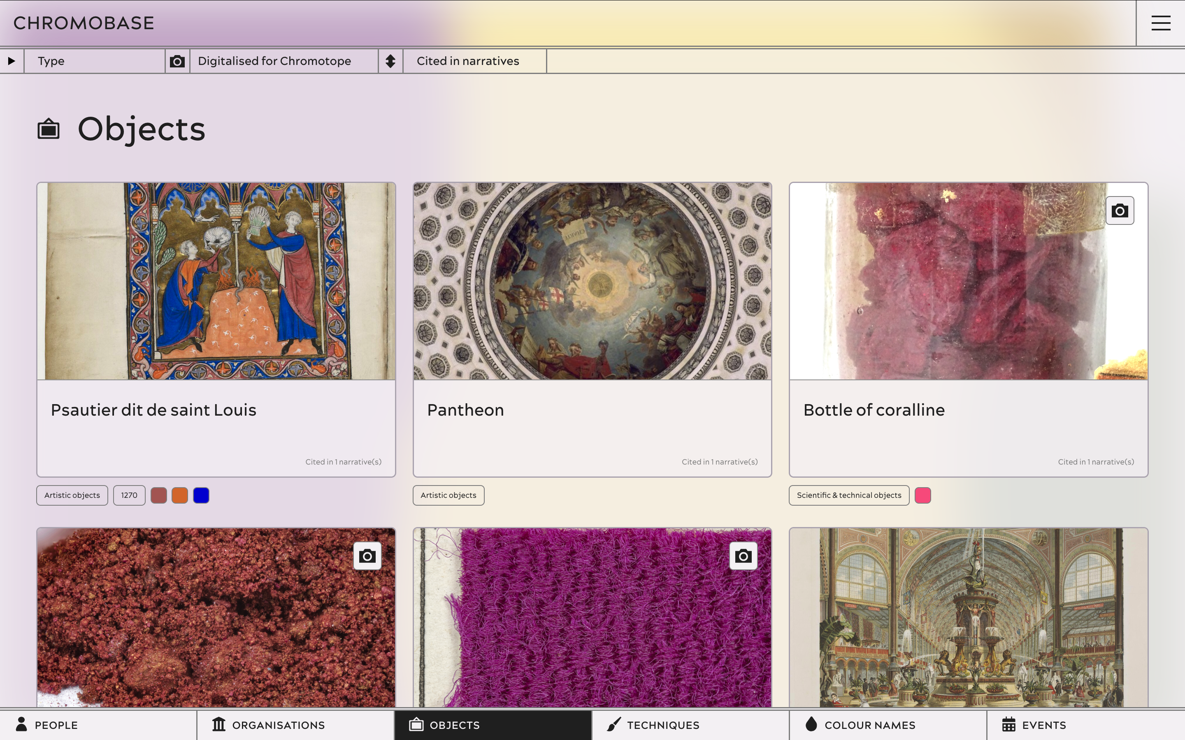
Task: Switch to the Organisations tab
Action: click(296, 725)
